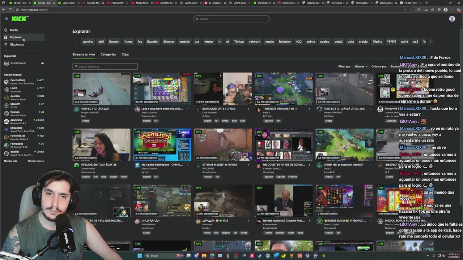463x260 pixels.
Task: Open ChatGPT from the taskbar
Action: coord(268,256)
